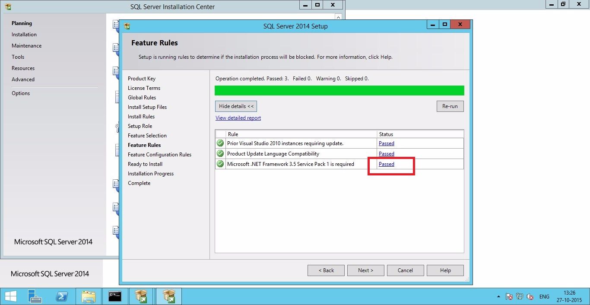Open the View detailed report link
Viewport: 590px width, 305px height.
click(238, 118)
